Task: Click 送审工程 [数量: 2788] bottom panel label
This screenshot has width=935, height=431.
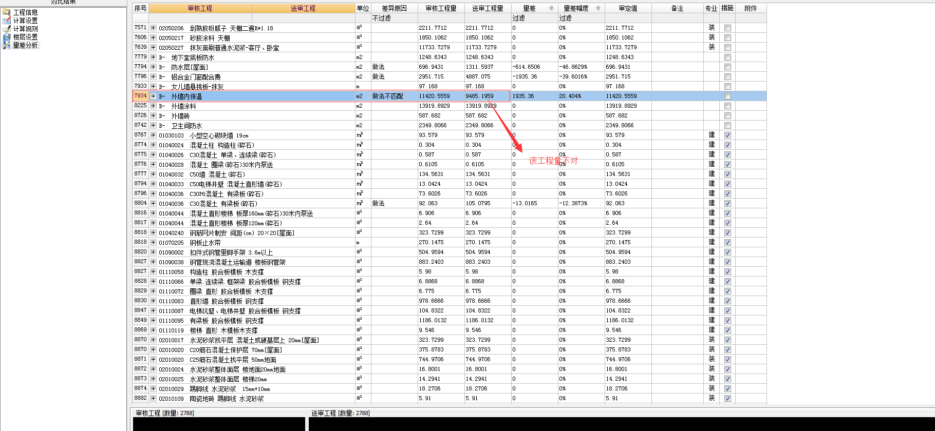Action: pos(340,413)
